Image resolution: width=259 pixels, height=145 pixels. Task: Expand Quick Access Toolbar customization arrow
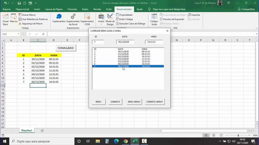point(36,3)
